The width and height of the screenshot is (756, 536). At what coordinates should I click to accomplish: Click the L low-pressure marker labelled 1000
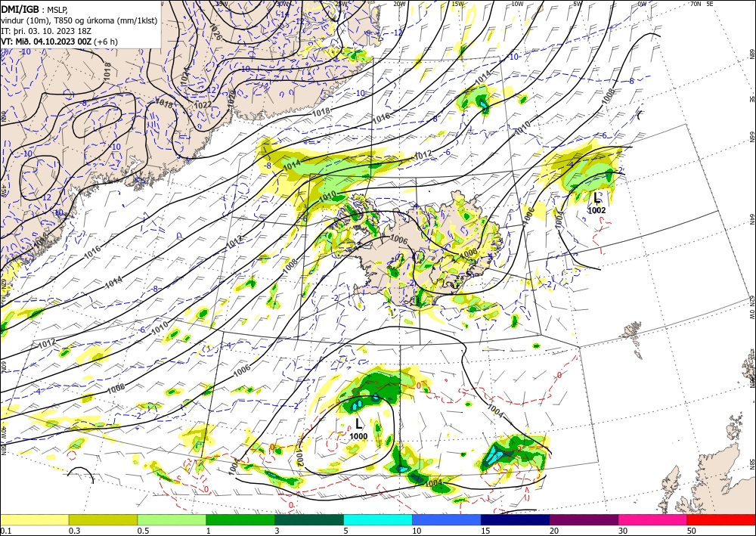coord(358,424)
